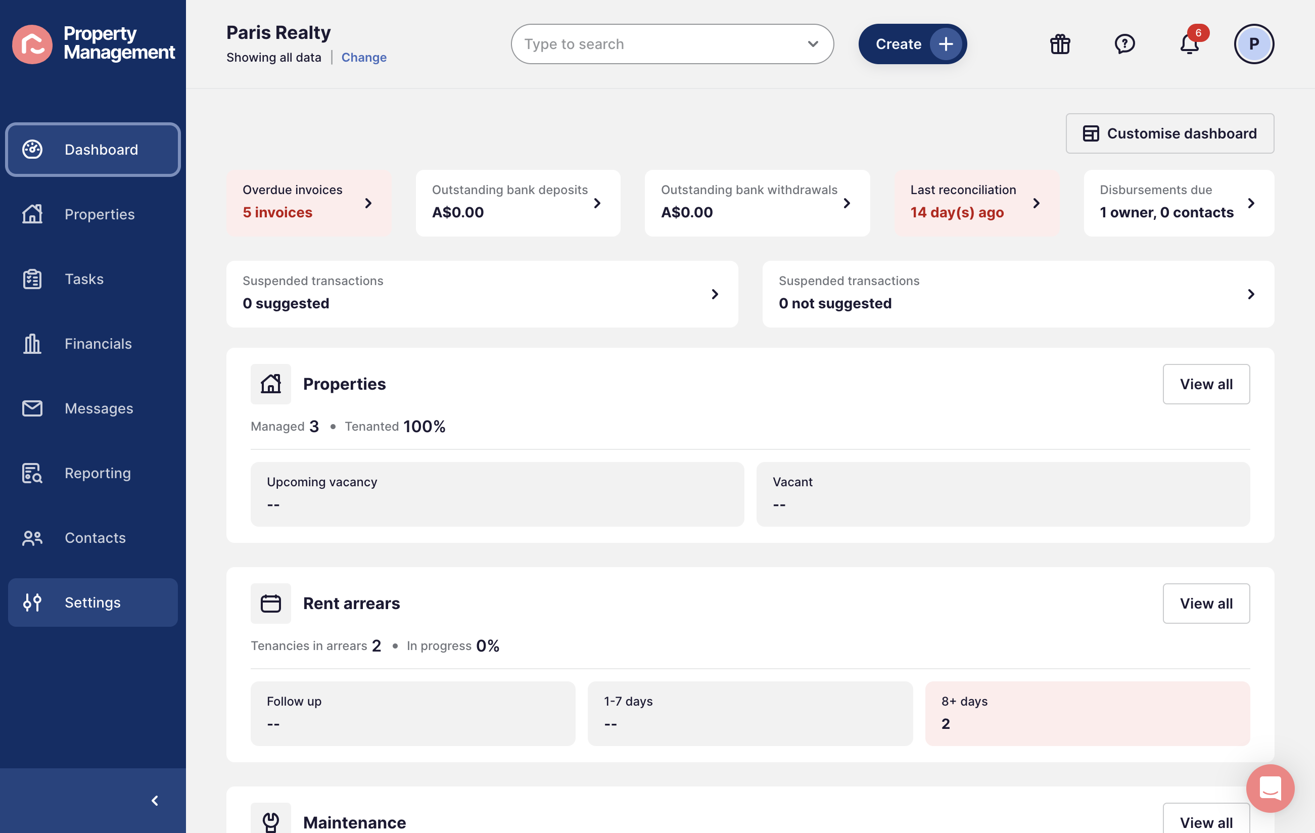Go to Dashboard in sidebar
Viewport: 1315px width, 833px height.
93,149
